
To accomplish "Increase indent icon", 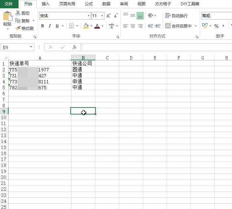I will [x=158, y=26].
